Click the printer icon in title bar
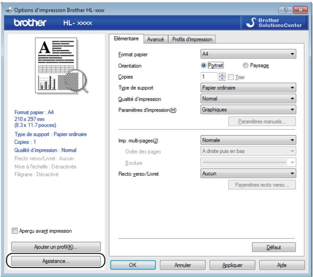313x277 pixels. coord(9,10)
